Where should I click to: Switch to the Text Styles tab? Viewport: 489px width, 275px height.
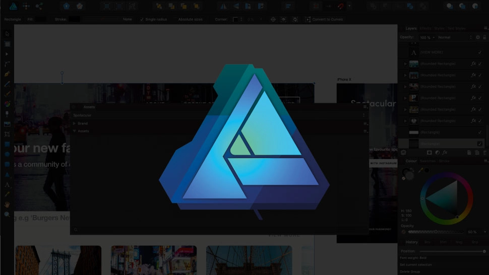457,28
